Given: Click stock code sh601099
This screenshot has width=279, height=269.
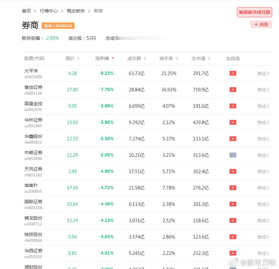Looking at the screenshot, I should (x=33, y=77).
